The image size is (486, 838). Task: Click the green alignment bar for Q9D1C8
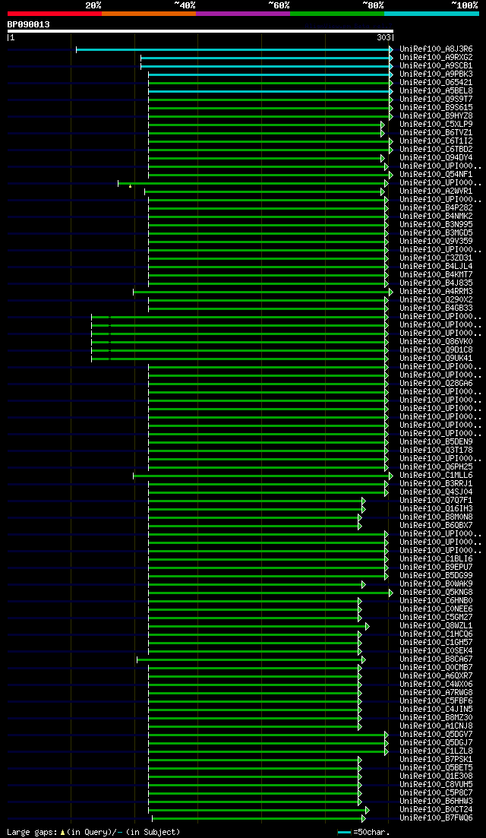pos(240,350)
